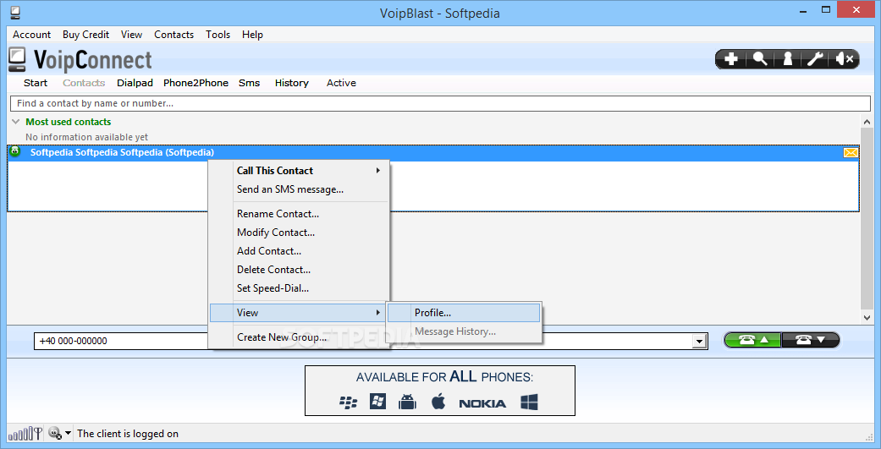Choose Create New Group
Screen dimensions: 881x449
point(299,337)
